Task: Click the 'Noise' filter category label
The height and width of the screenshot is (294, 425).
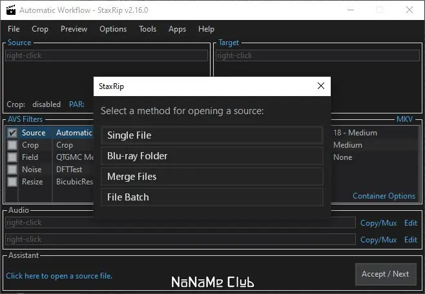Action: click(32, 170)
